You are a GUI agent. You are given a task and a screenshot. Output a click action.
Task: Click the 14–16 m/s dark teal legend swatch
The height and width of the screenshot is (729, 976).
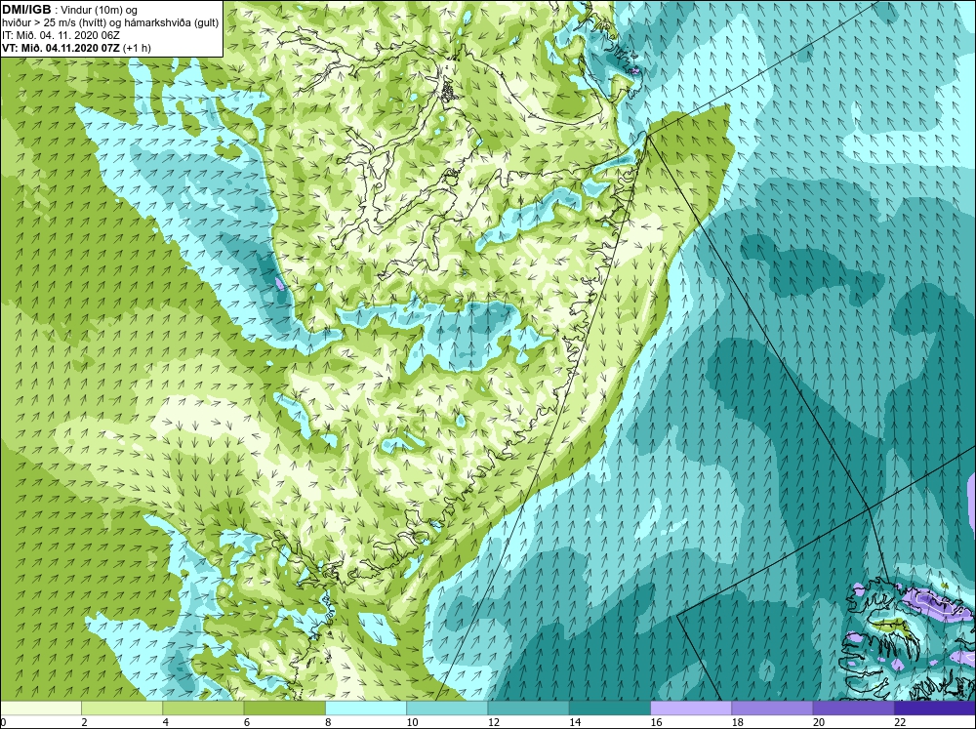(610, 709)
